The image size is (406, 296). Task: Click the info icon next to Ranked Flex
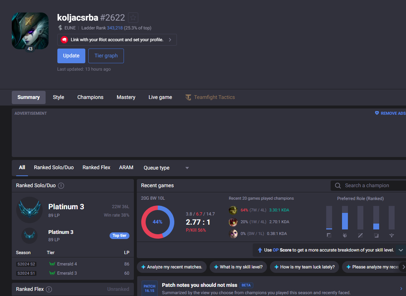(x=49, y=289)
